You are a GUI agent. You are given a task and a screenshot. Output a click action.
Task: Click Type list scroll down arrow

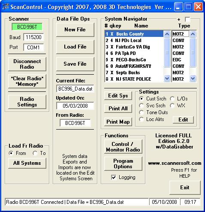193,79
